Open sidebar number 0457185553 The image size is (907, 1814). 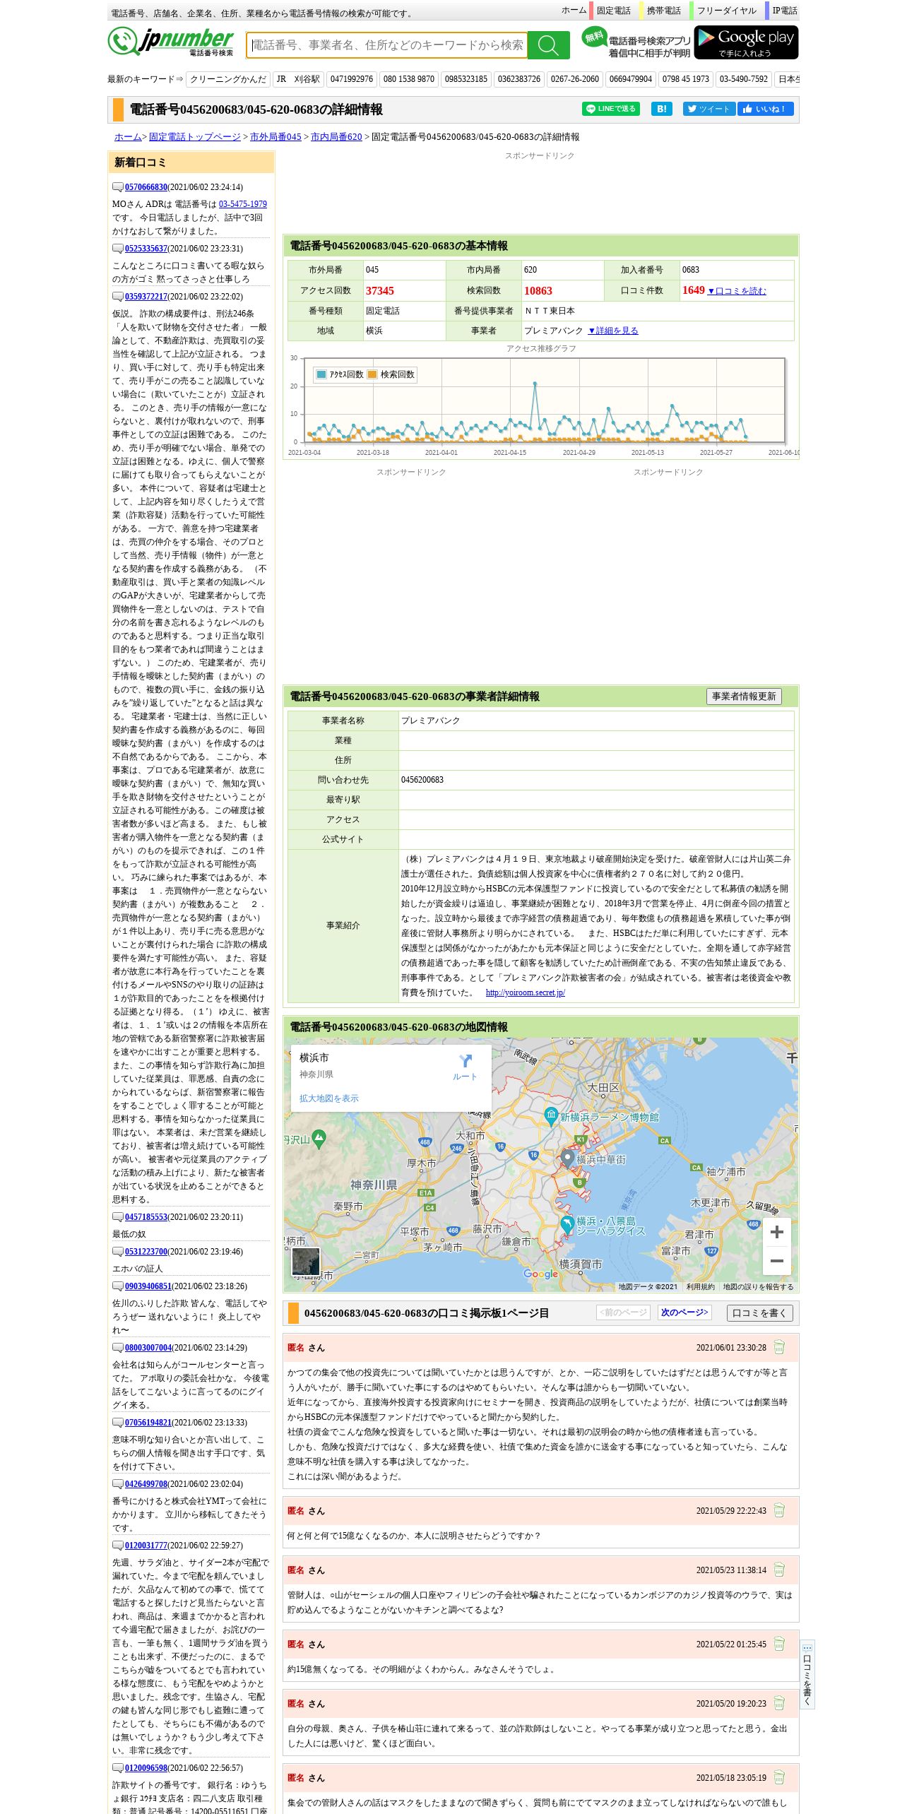[146, 1217]
